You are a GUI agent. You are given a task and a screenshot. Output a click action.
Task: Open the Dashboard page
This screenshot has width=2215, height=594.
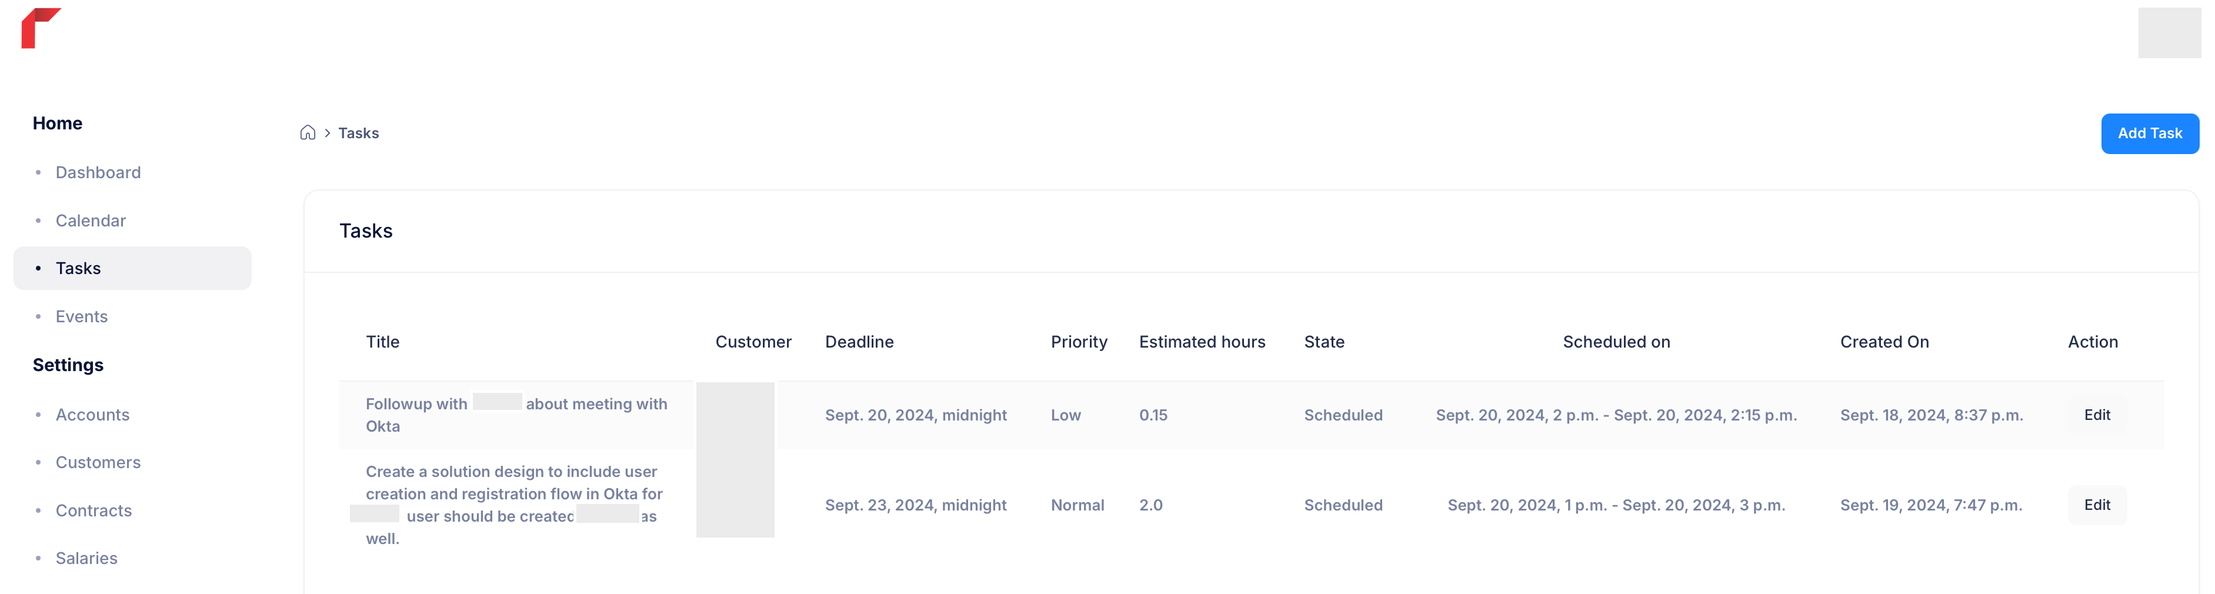pos(98,173)
